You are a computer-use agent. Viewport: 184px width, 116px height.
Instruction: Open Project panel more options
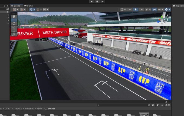[x=169, y=102]
